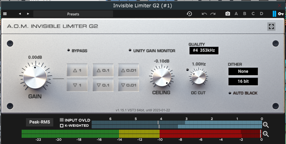This screenshot has width=286, height=144.
Task: Click the key license icon
Action: click(x=281, y=14)
